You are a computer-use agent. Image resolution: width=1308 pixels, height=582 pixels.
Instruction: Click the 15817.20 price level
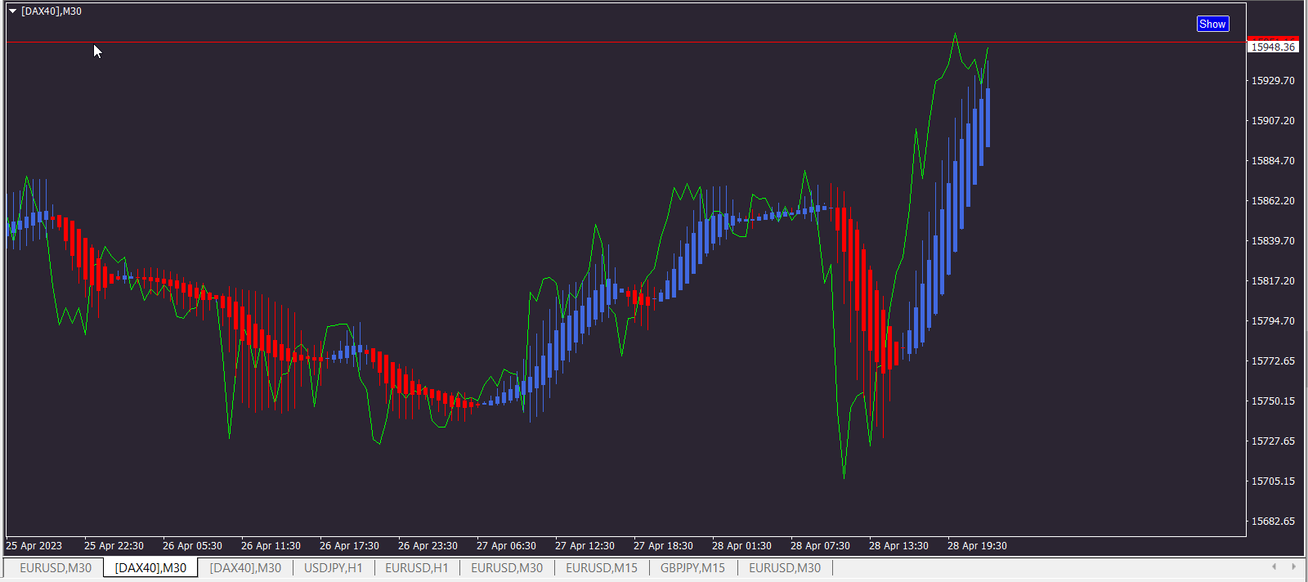pos(1273,280)
